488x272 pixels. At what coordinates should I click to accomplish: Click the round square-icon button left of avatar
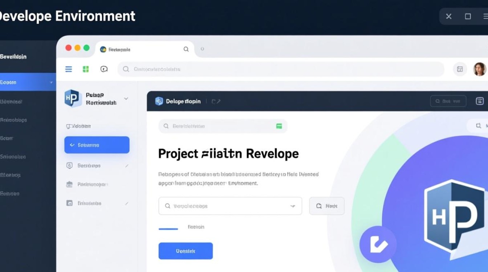pyautogui.click(x=460, y=69)
